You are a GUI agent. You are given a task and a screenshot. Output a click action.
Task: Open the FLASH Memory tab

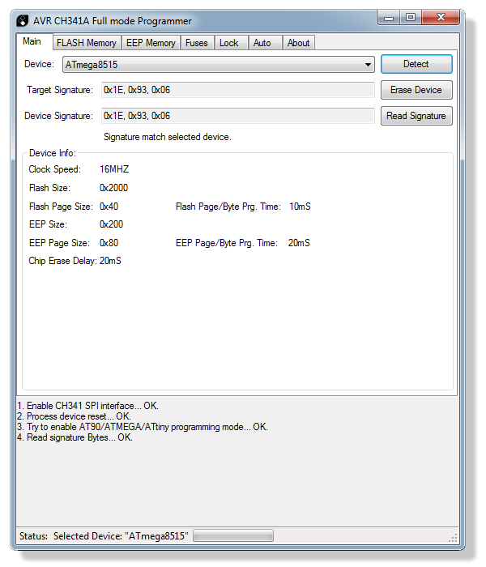coord(87,43)
